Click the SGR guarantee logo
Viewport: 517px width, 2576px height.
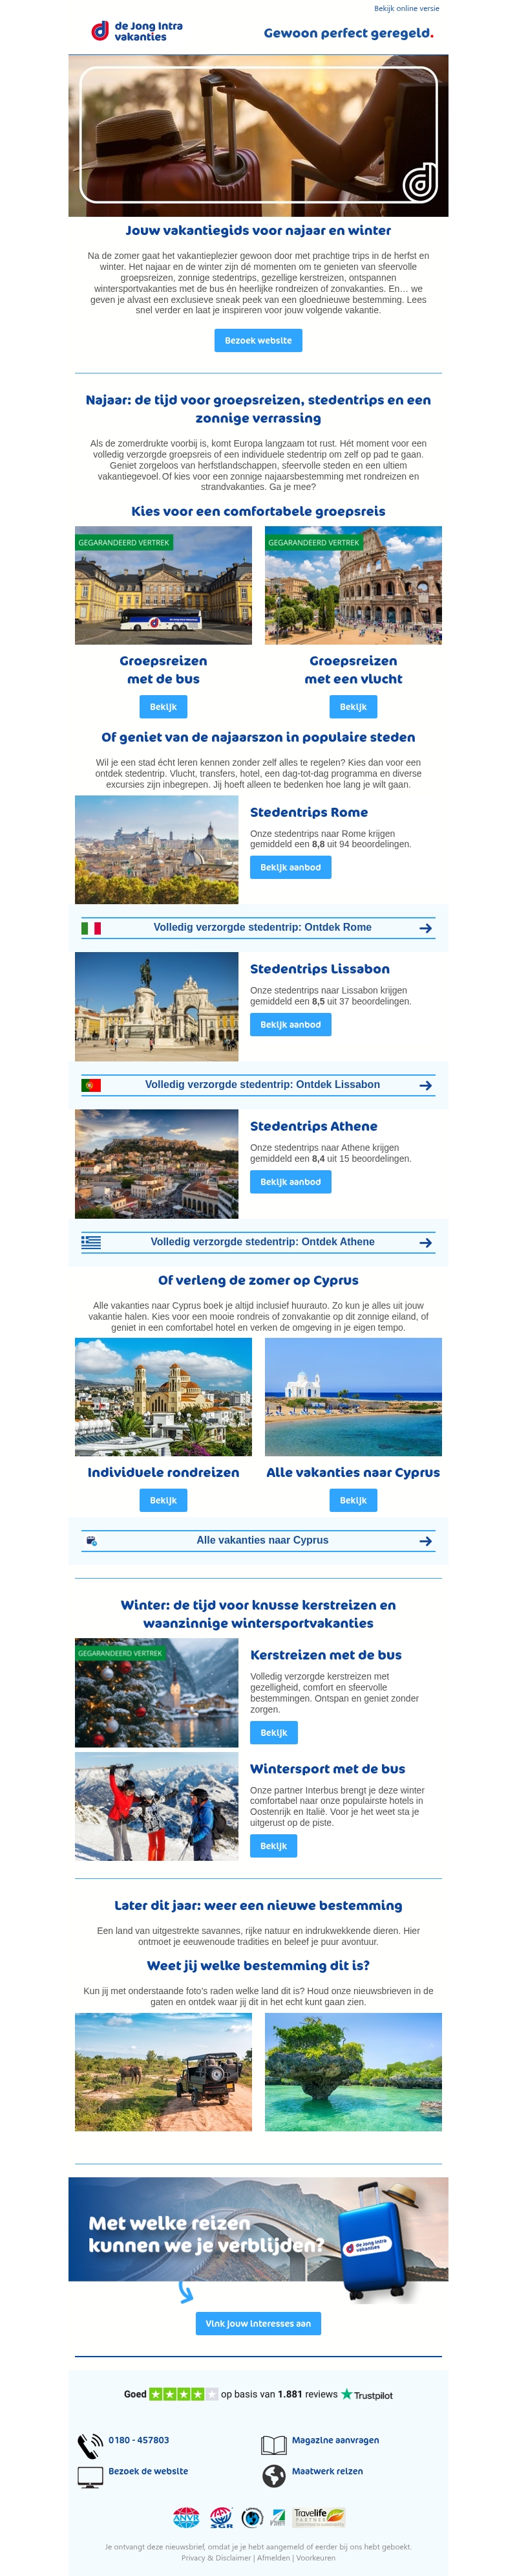click(x=222, y=2517)
